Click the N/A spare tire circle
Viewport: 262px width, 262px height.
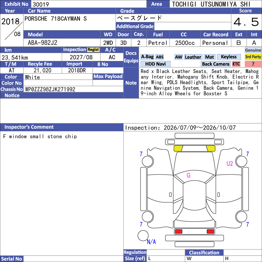click(x=143, y=235)
